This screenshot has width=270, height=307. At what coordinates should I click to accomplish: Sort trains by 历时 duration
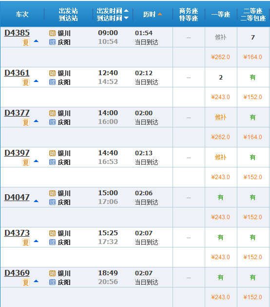153,14
